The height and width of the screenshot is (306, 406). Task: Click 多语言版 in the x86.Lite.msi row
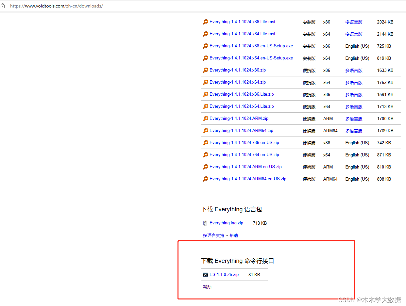click(354, 22)
